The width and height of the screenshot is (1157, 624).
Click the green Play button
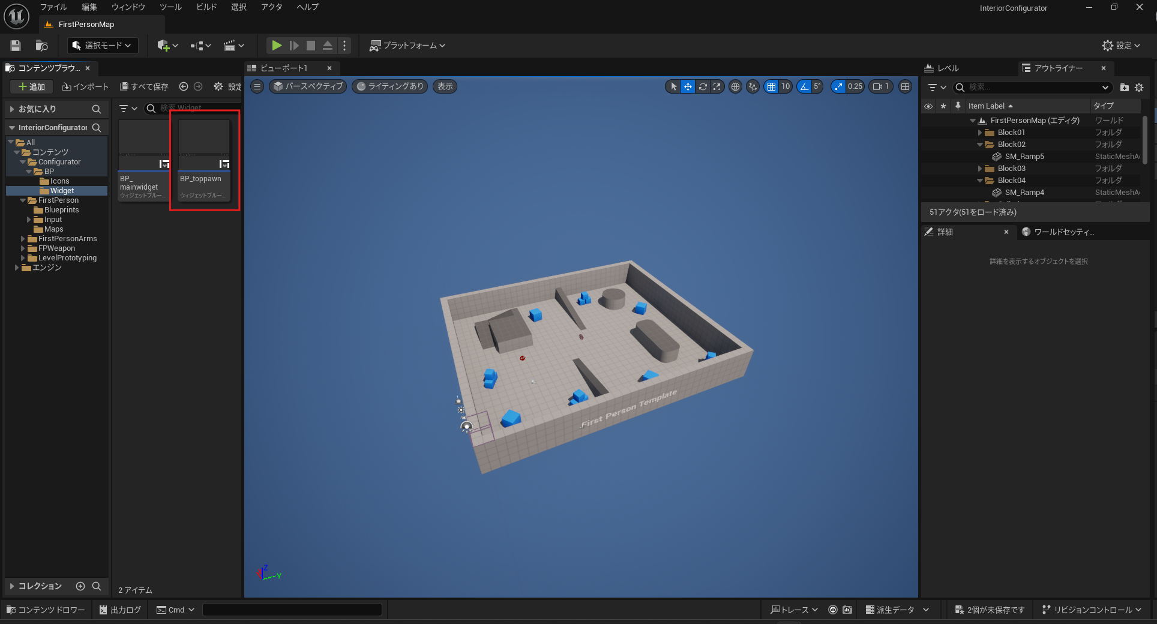[x=276, y=46]
